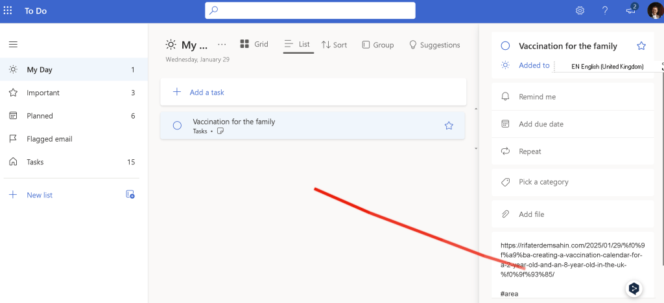Switch to List view

pos(298,44)
